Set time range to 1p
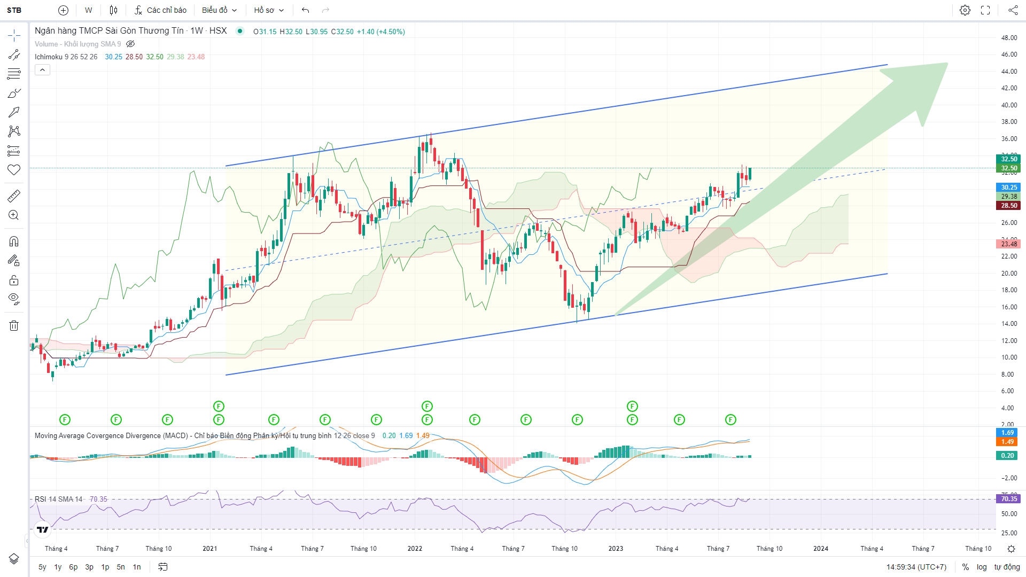Screen dimensions: 1026x577 [105, 567]
